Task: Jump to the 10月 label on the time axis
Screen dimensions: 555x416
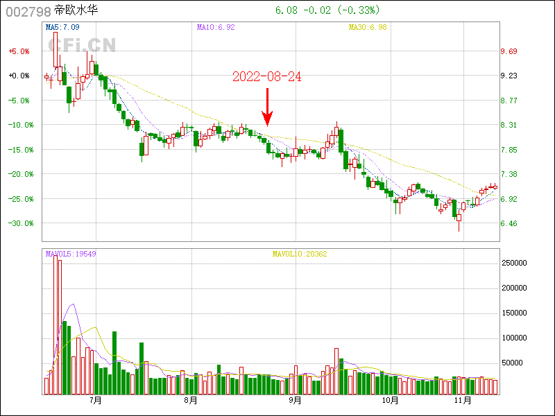Action: click(391, 401)
